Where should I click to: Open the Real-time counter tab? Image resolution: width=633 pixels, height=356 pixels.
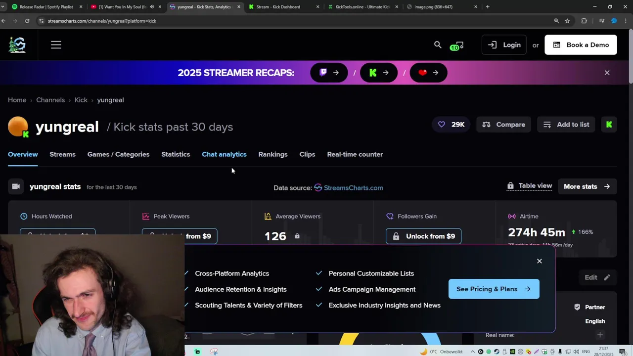click(355, 154)
